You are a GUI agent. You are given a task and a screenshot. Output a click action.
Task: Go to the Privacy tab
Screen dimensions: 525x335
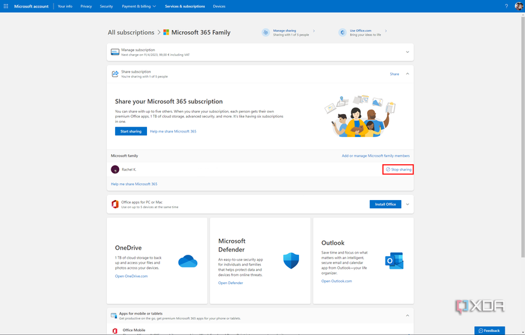pos(86,6)
